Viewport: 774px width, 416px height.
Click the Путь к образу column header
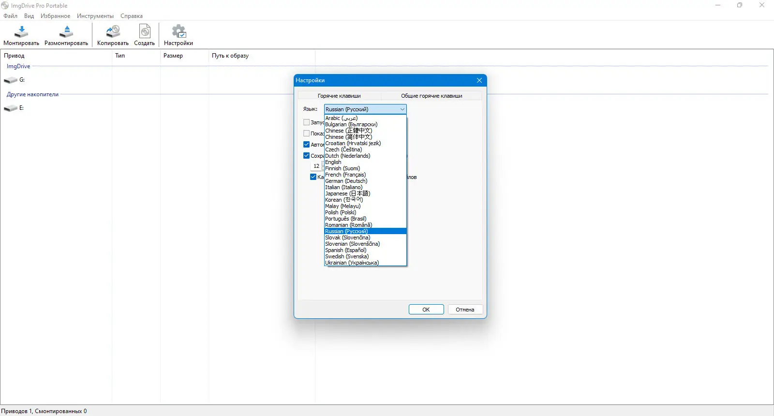(262, 56)
